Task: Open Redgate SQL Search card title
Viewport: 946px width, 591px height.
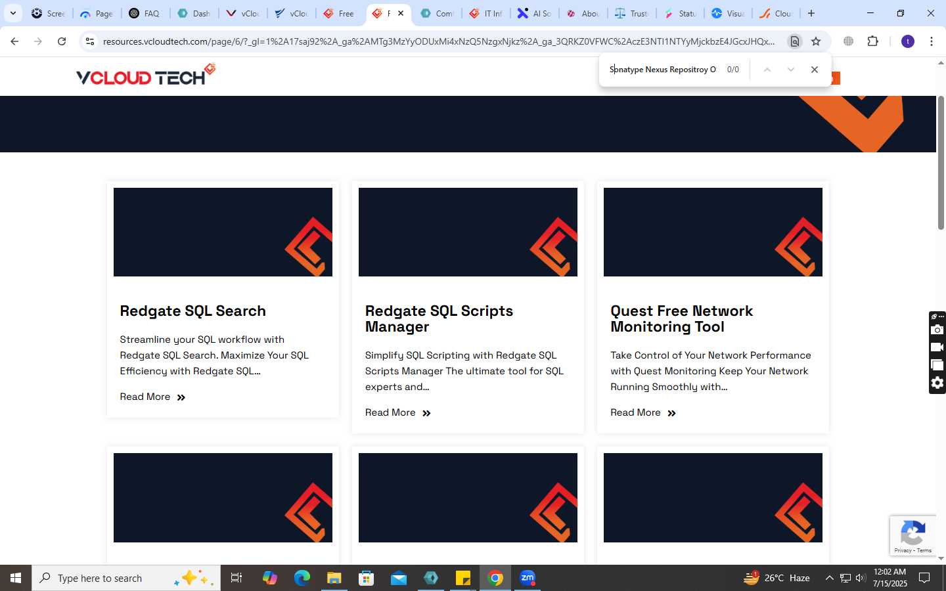Action: click(192, 311)
